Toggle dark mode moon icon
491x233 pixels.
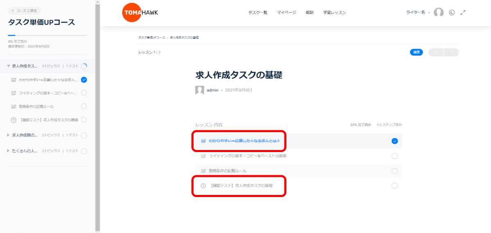(452, 13)
